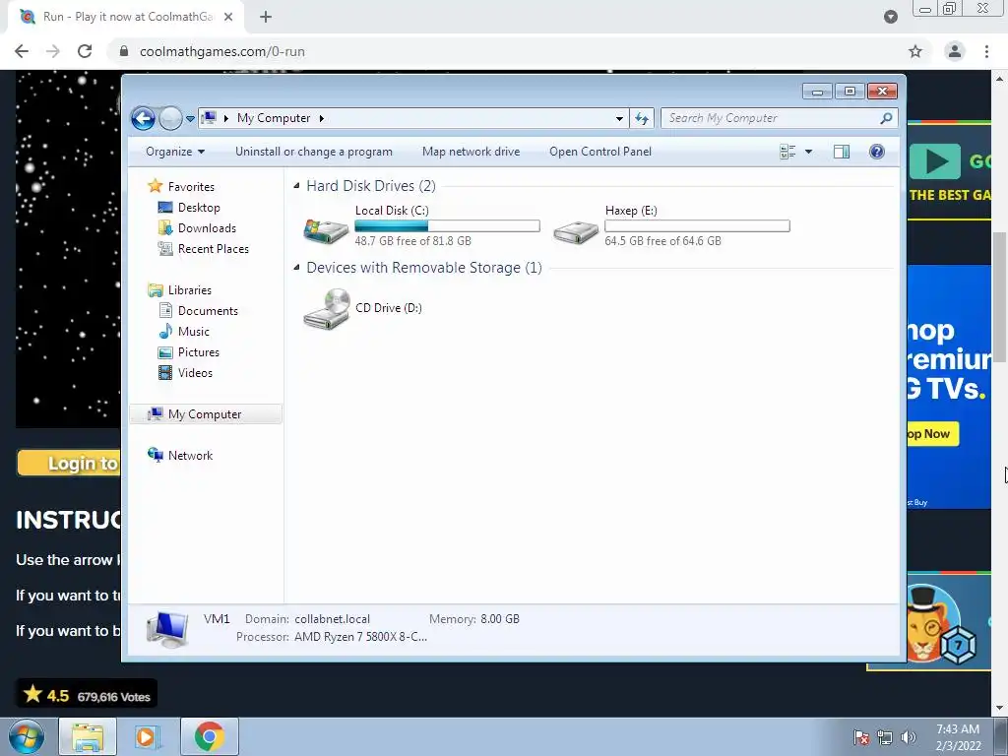Open the Chrome profile icon

tap(955, 51)
